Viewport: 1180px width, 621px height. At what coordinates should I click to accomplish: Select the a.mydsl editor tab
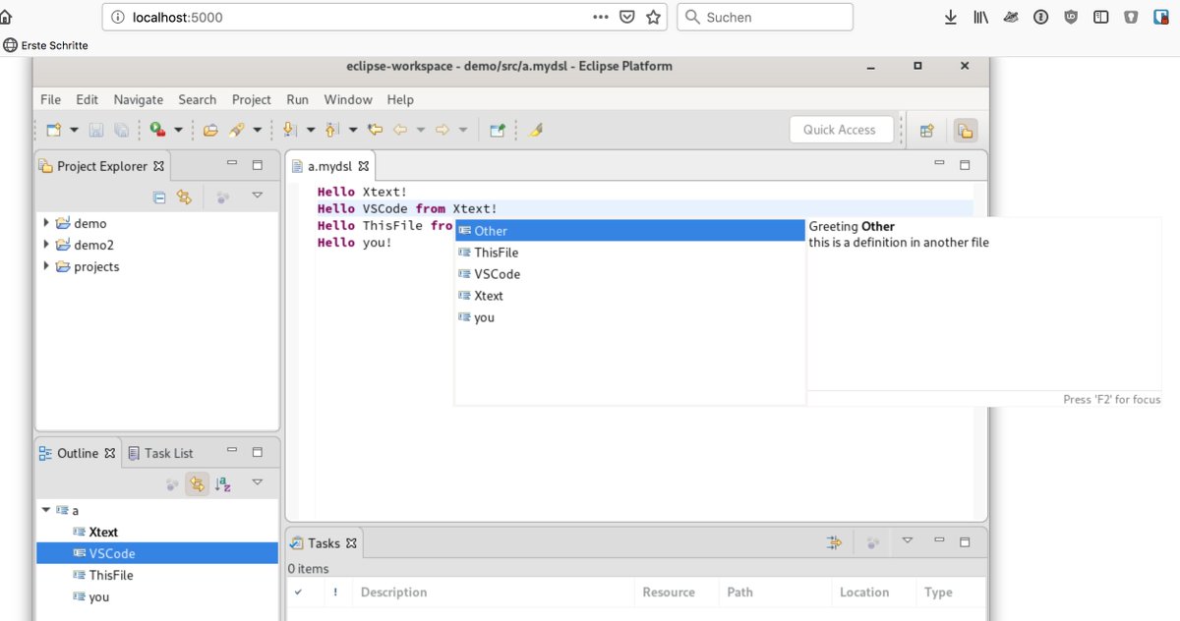pyautogui.click(x=328, y=166)
